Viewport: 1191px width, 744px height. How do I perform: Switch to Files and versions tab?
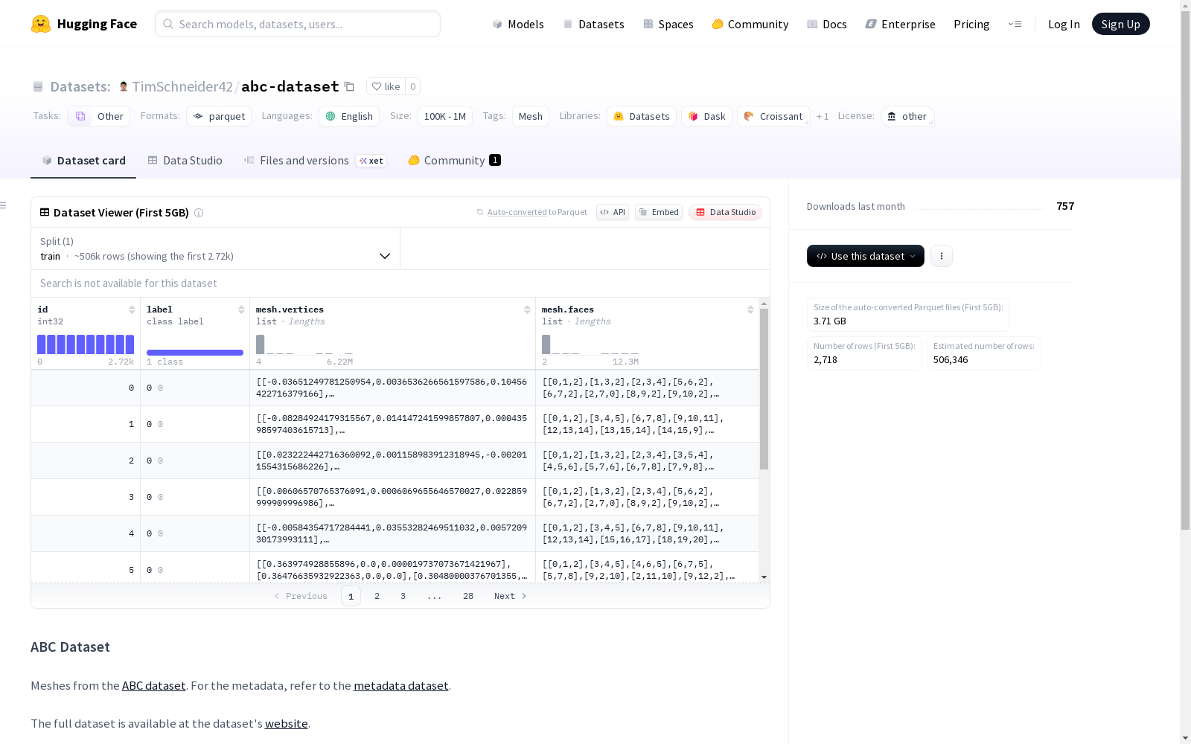pyautogui.click(x=315, y=161)
